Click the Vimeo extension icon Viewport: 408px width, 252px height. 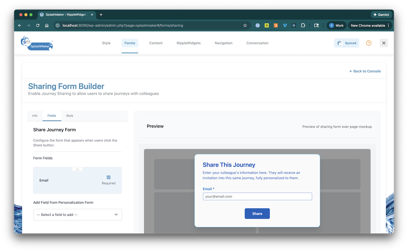[x=285, y=26]
